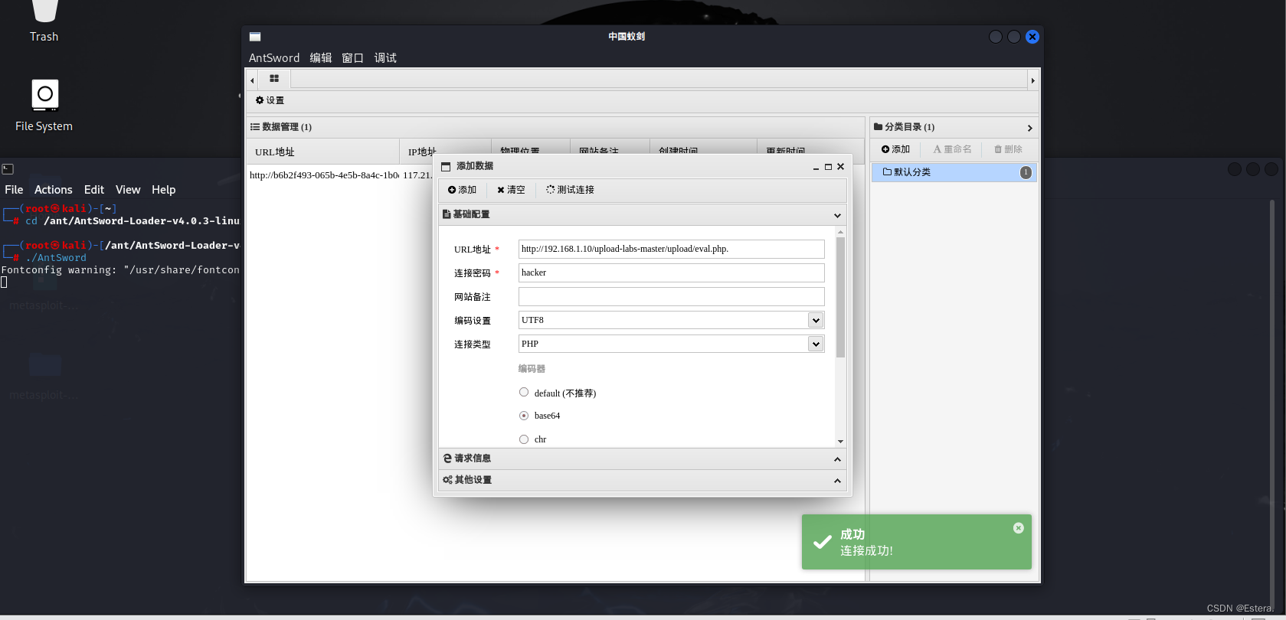Open the AntSword menu
1286x620 pixels.
coord(274,58)
